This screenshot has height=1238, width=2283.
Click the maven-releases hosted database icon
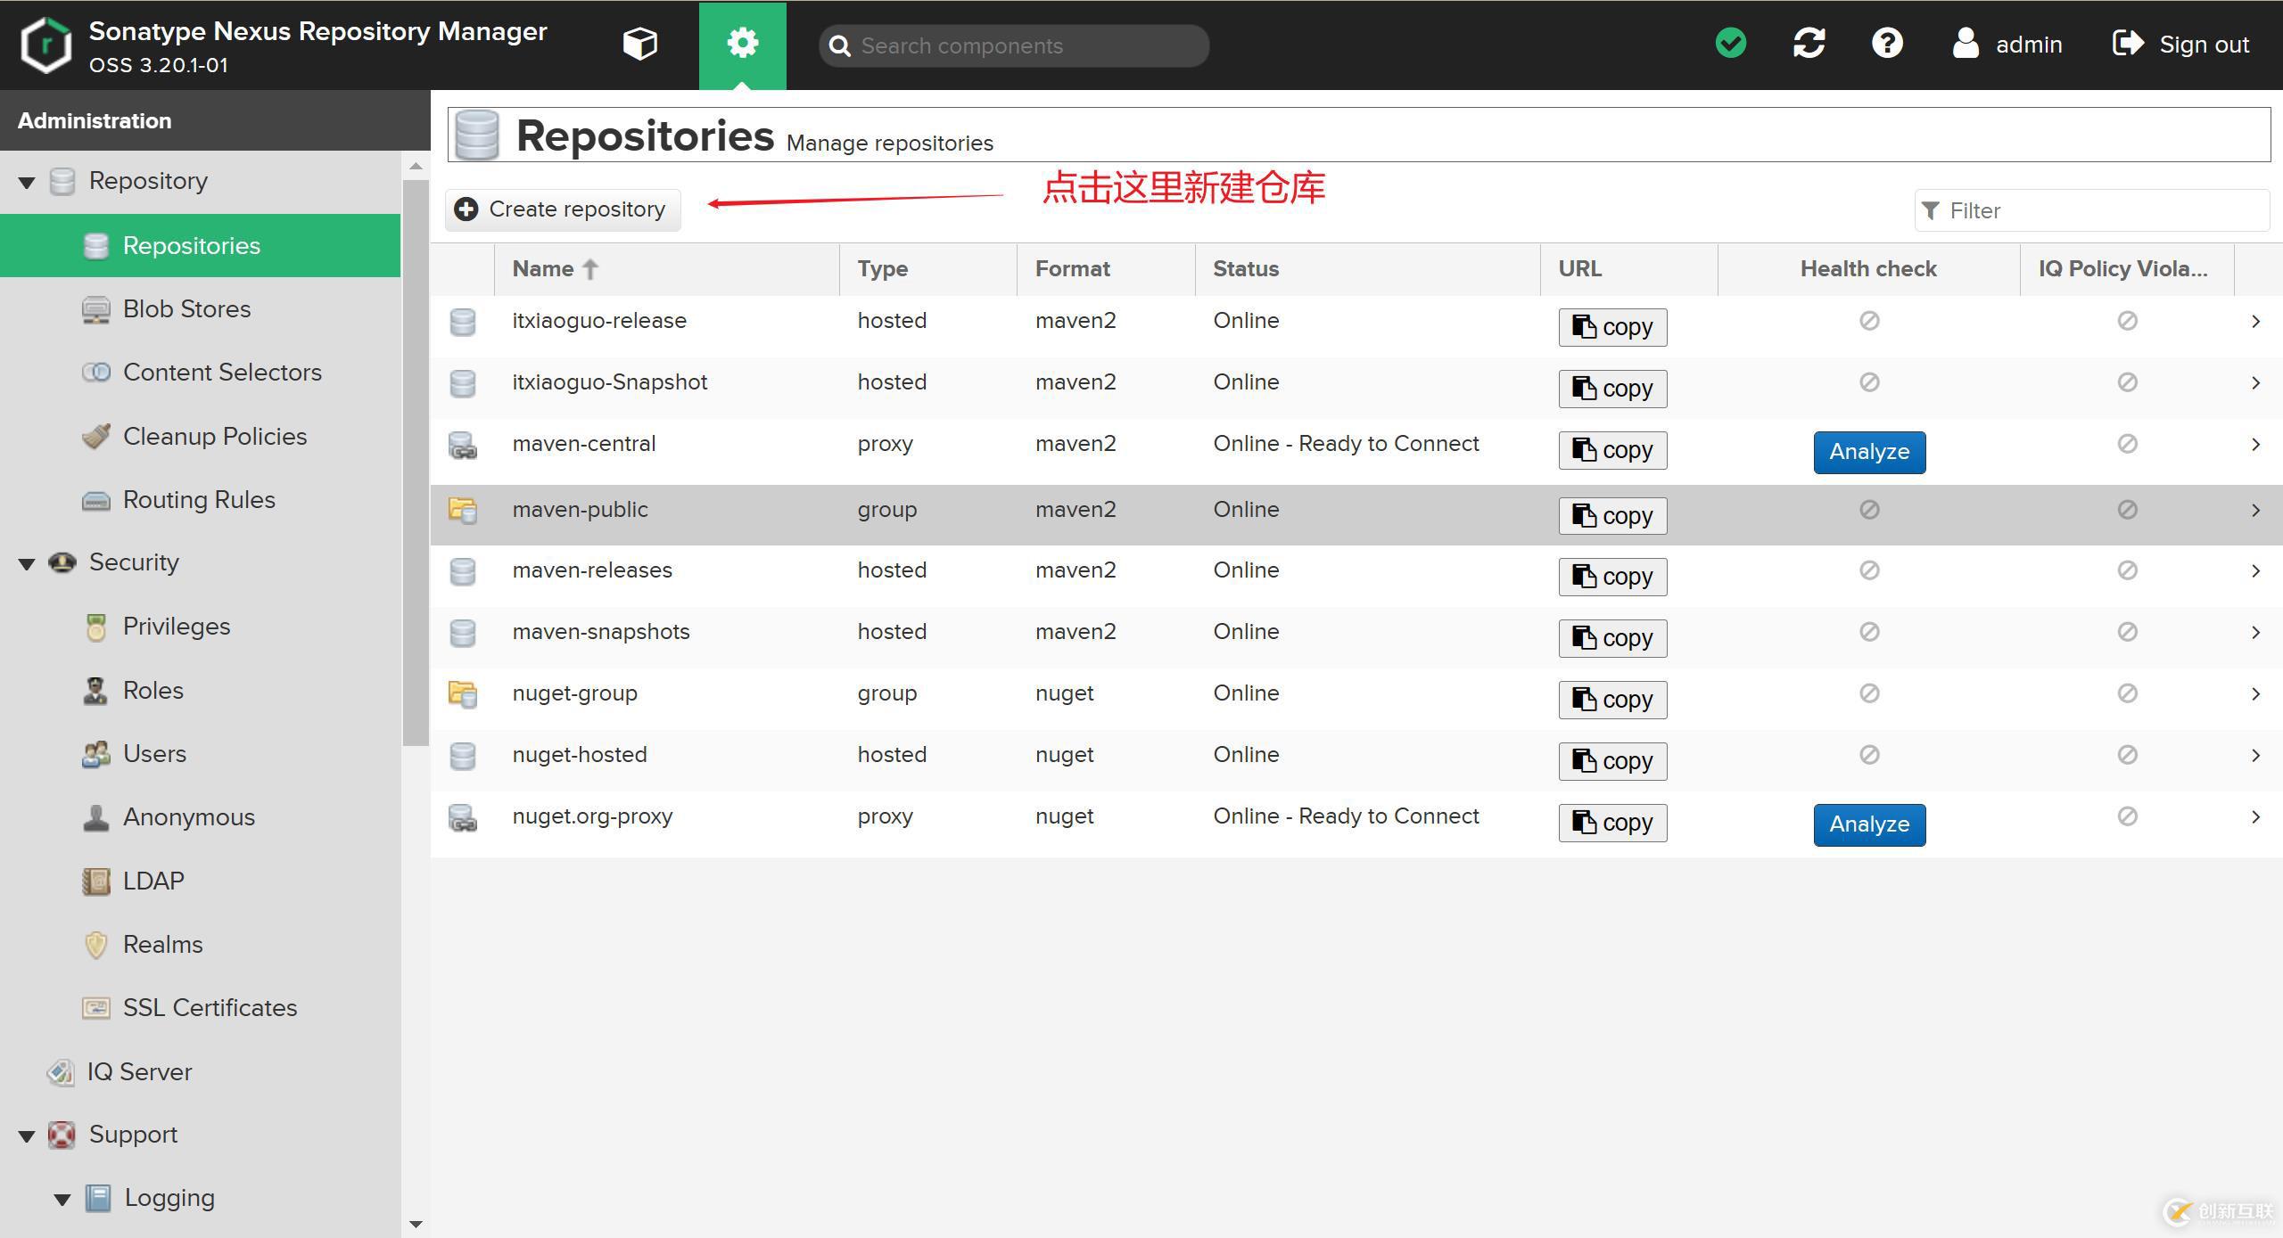pos(462,571)
